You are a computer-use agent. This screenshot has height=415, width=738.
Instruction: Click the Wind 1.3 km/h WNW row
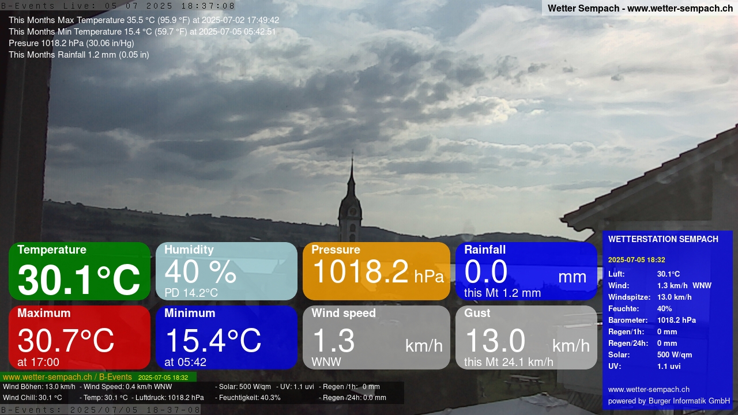tap(660, 285)
